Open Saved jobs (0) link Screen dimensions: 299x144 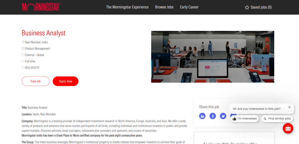coord(261,7)
